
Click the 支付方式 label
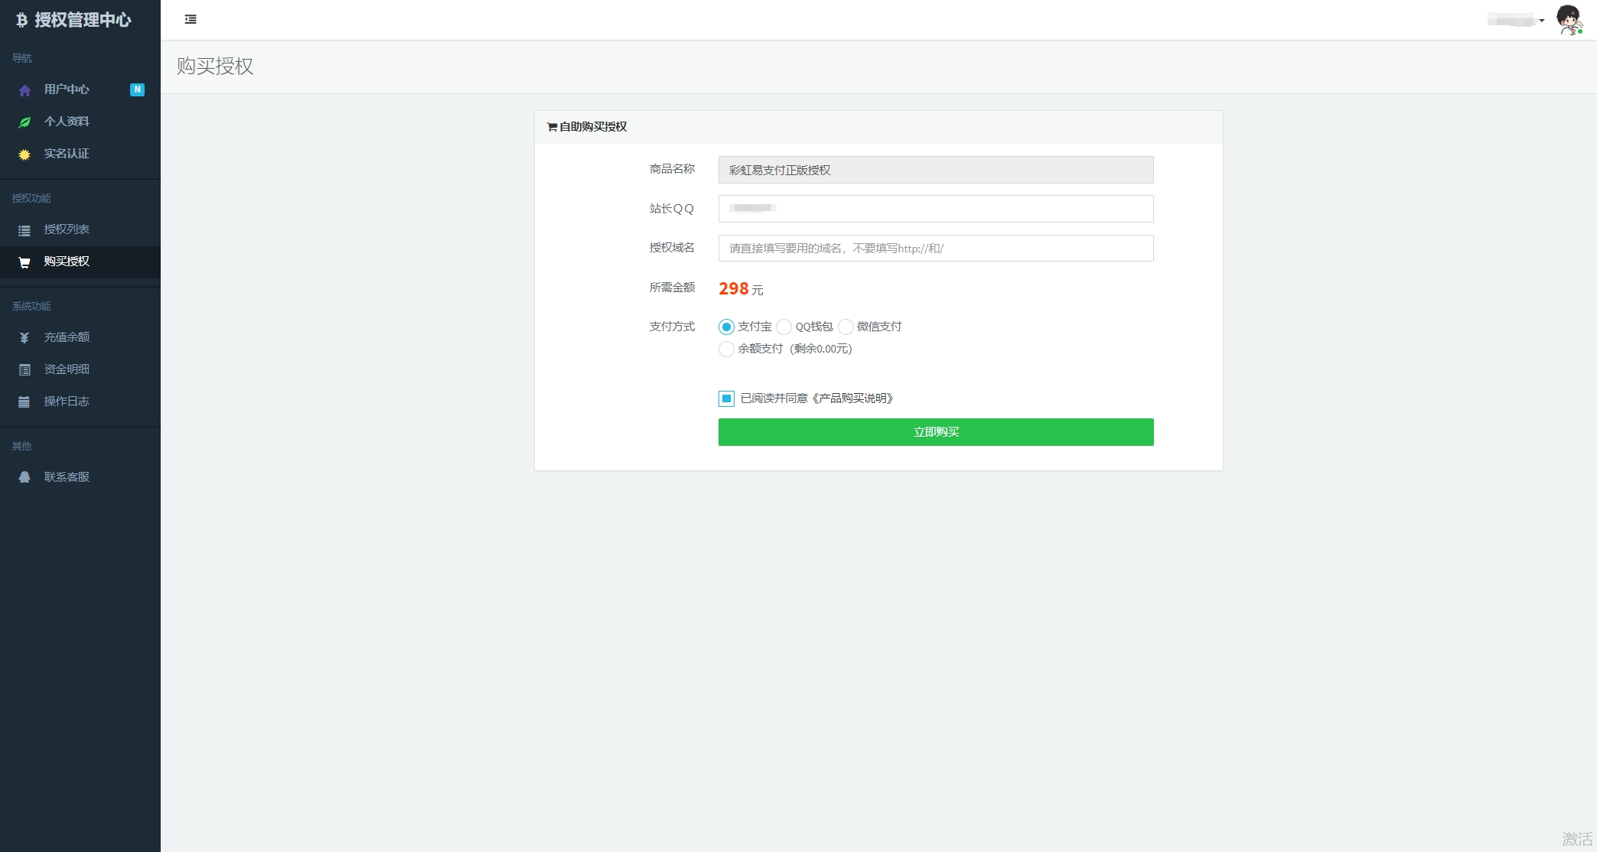672,327
